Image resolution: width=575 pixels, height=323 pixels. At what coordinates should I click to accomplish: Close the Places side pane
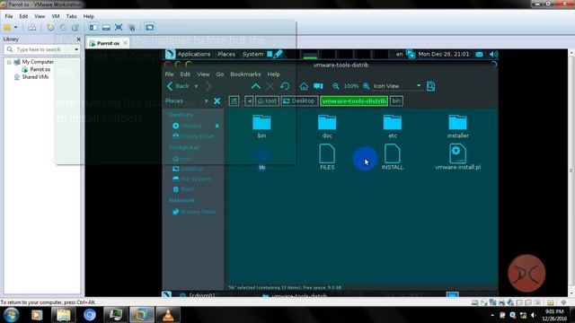(217, 101)
